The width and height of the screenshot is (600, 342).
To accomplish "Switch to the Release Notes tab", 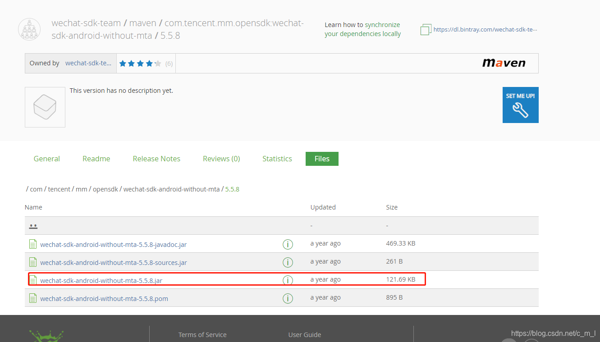I will click(x=156, y=159).
